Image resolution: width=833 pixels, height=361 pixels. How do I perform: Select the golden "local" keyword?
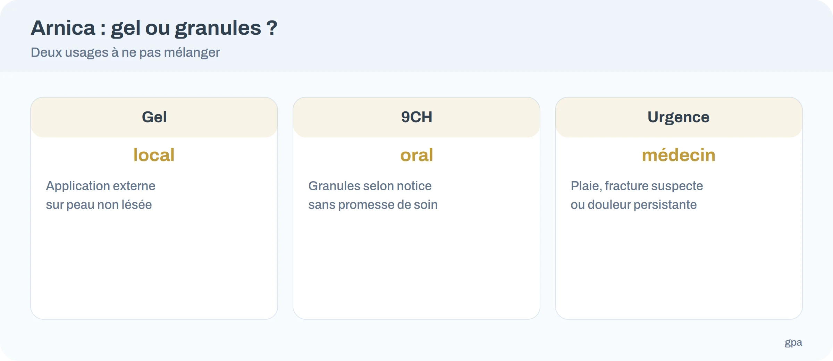pos(154,155)
